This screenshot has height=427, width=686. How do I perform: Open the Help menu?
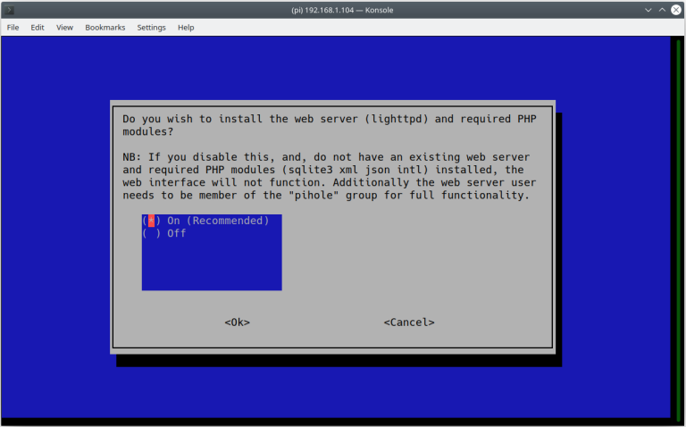pos(186,27)
